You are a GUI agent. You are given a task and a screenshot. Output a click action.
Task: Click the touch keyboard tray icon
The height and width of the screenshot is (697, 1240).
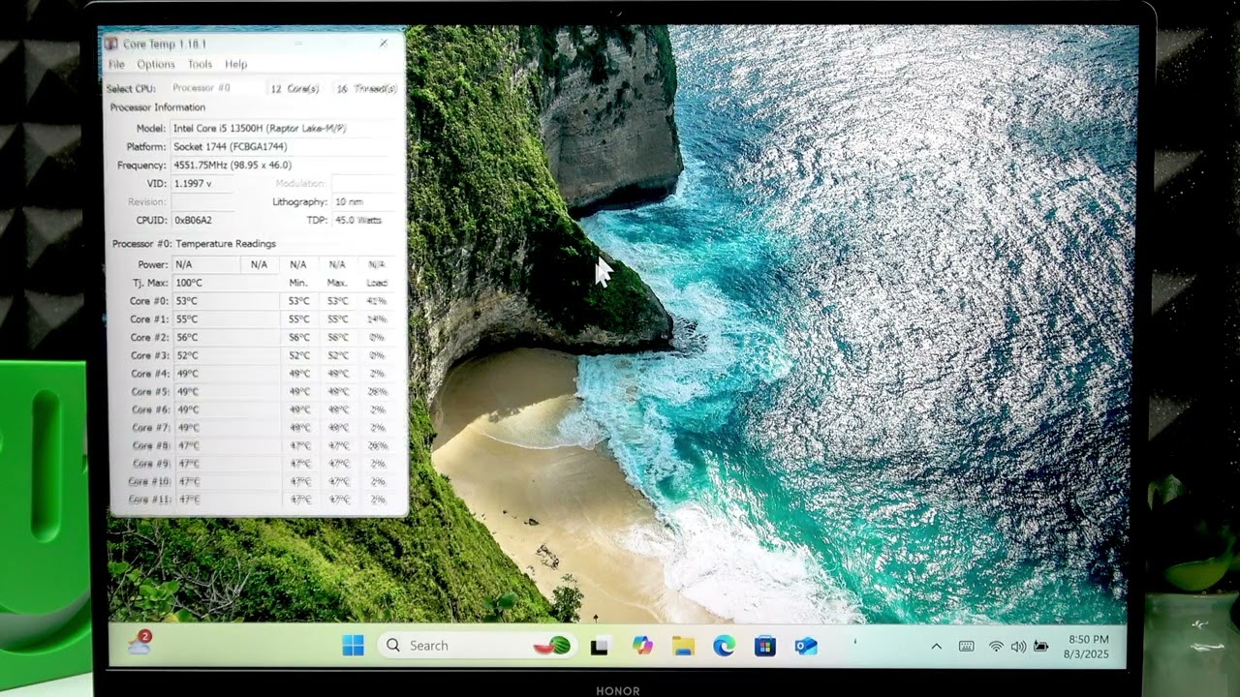(x=966, y=647)
